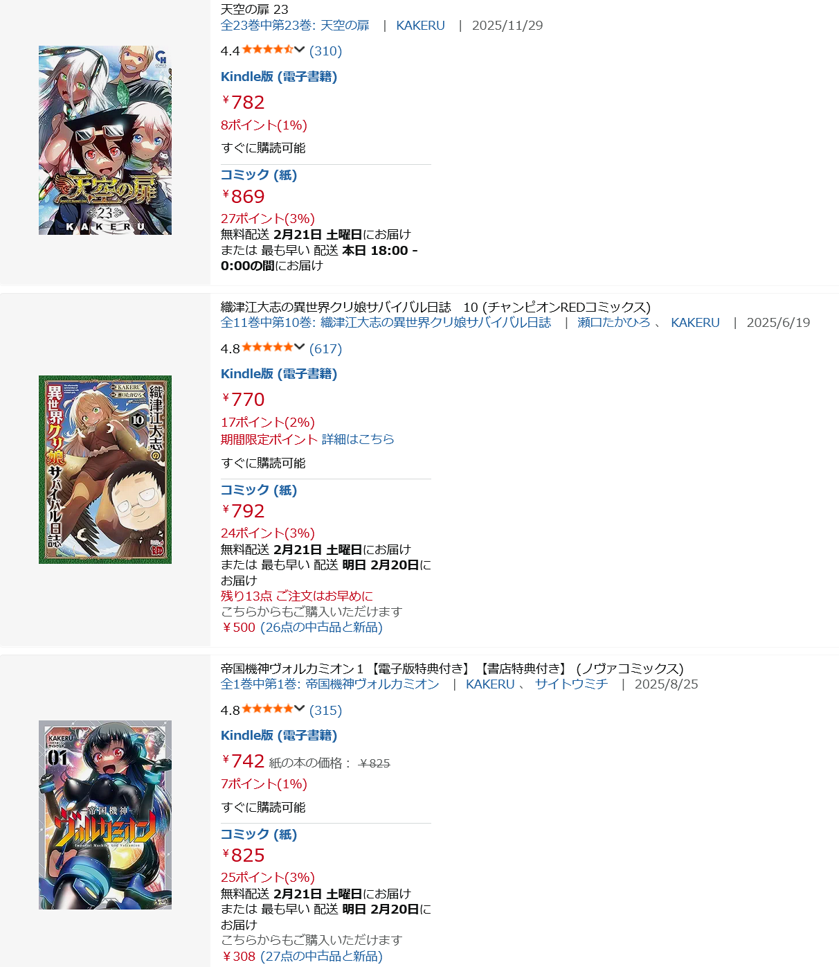Open the 異世界クリ娘サバイバル日誌 10 cover image

[x=105, y=470]
